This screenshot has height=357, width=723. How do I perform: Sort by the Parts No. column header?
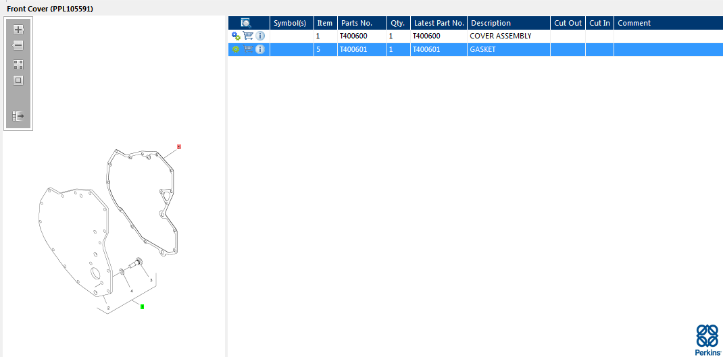click(362, 23)
